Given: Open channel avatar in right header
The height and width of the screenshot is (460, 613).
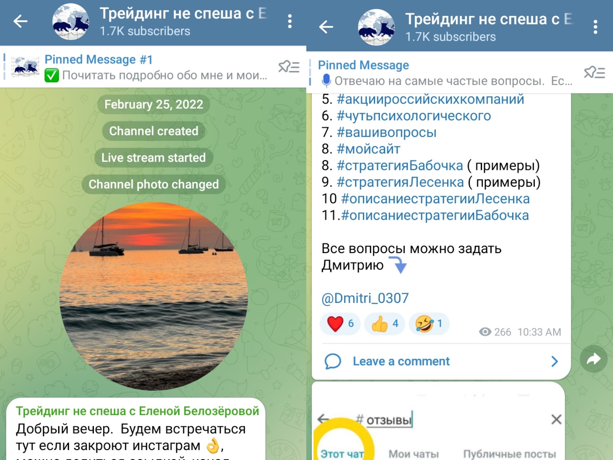Looking at the screenshot, I should [x=376, y=27].
